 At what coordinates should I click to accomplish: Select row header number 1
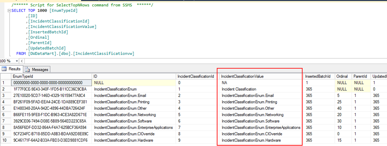(x=6, y=83)
